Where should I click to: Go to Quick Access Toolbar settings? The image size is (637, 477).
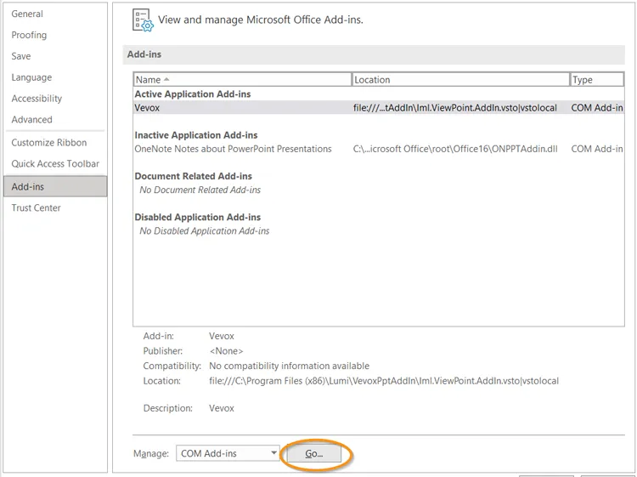pos(55,164)
